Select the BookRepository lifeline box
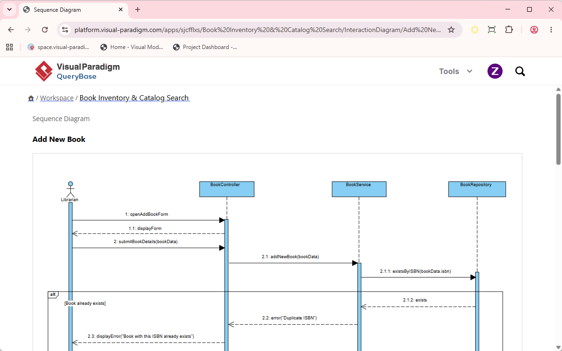This screenshot has height=351, width=562. (477, 189)
